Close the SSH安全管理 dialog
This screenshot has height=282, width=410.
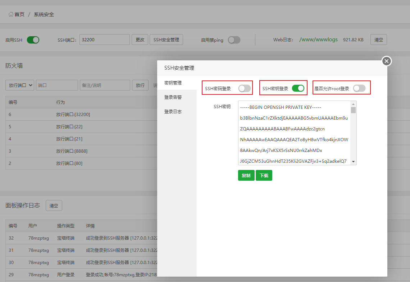click(x=387, y=61)
